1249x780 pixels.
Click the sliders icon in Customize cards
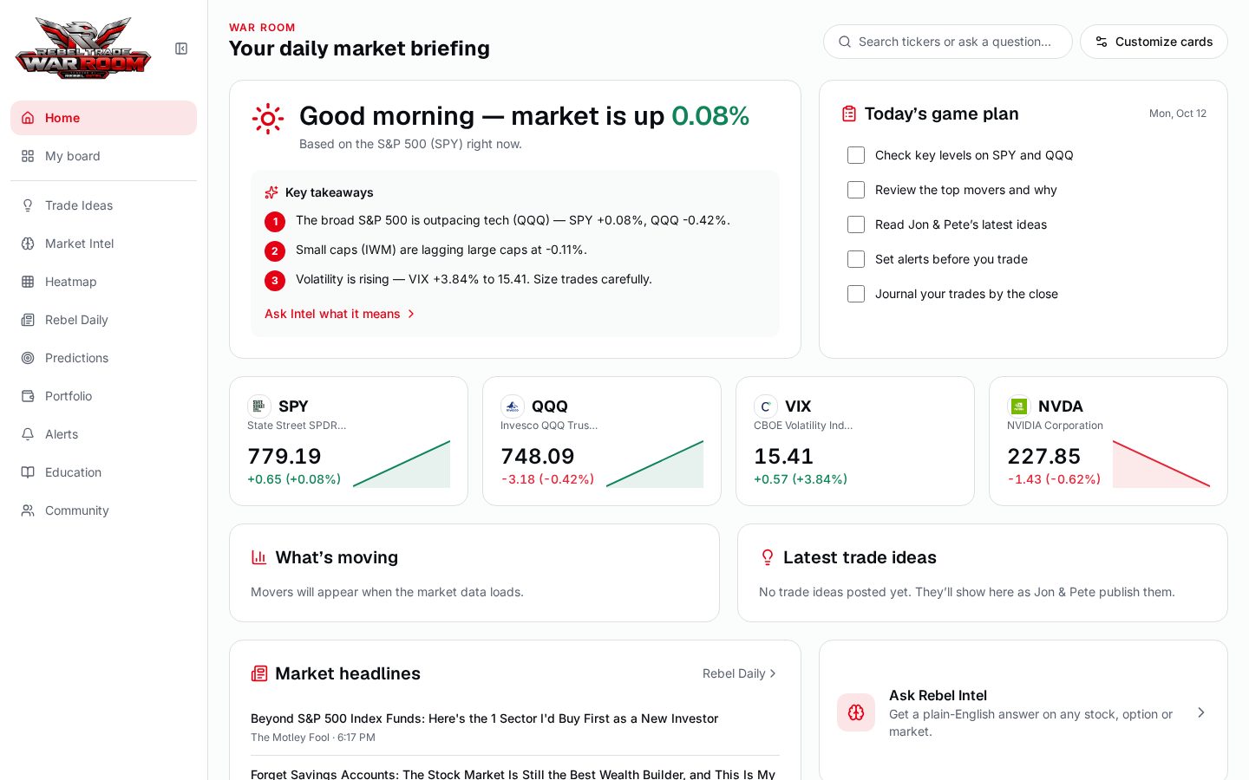pyautogui.click(x=1102, y=42)
